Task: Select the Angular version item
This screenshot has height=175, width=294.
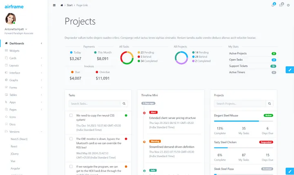Action: pyautogui.click(x=15, y=168)
